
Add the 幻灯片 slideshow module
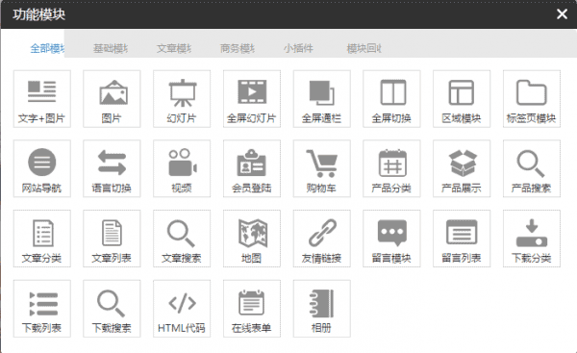point(182,99)
